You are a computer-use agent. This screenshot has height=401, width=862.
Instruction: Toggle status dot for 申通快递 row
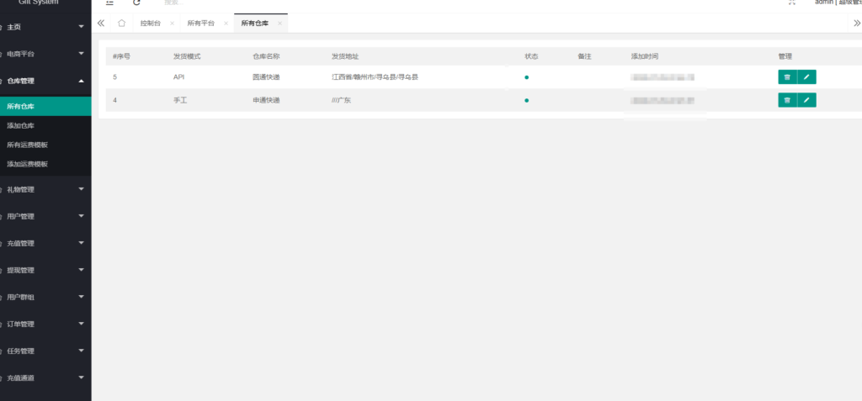[527, 101]
